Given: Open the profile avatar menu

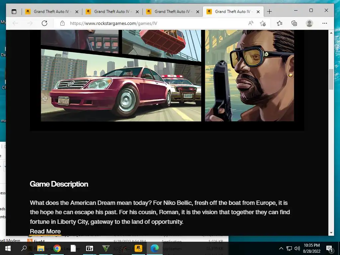Looking at the screenshot, I should click(309, 23).
